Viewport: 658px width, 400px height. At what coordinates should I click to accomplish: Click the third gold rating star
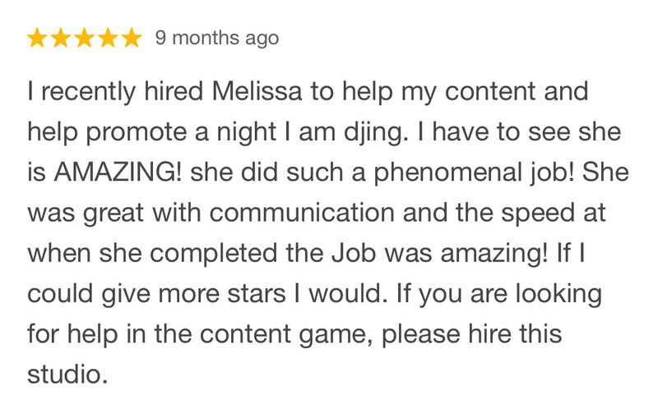tap(85, 38)
